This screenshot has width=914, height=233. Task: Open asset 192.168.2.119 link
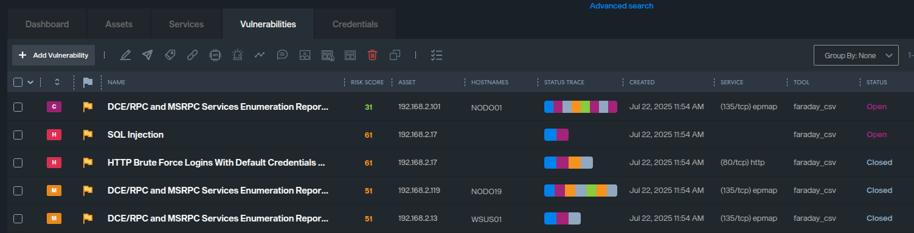point(419,191)
